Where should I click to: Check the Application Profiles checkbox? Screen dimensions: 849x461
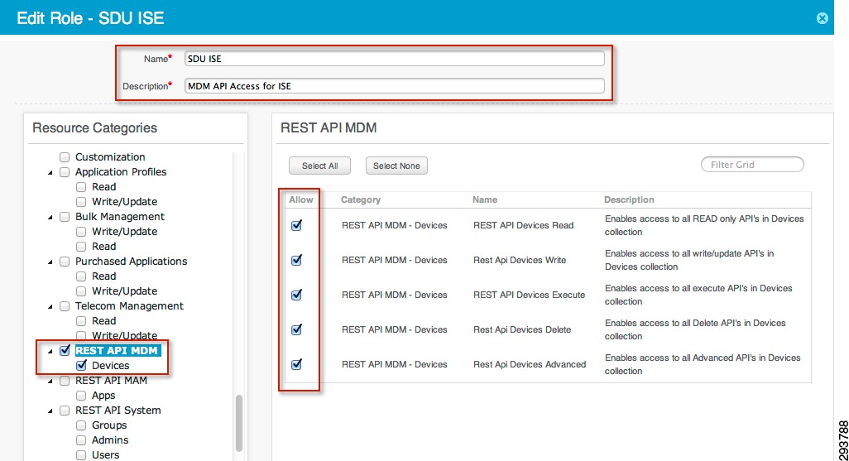(x=65, y=172)
